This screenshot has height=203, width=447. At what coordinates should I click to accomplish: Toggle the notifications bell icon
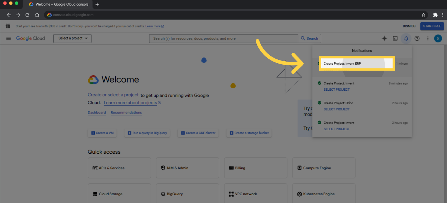point(406,38)
